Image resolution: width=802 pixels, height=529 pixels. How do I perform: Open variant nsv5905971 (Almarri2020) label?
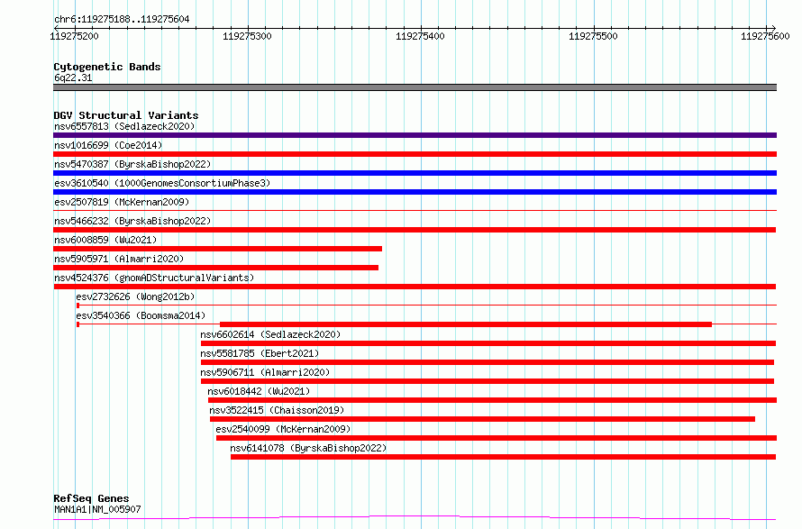[x=119, y=259]
